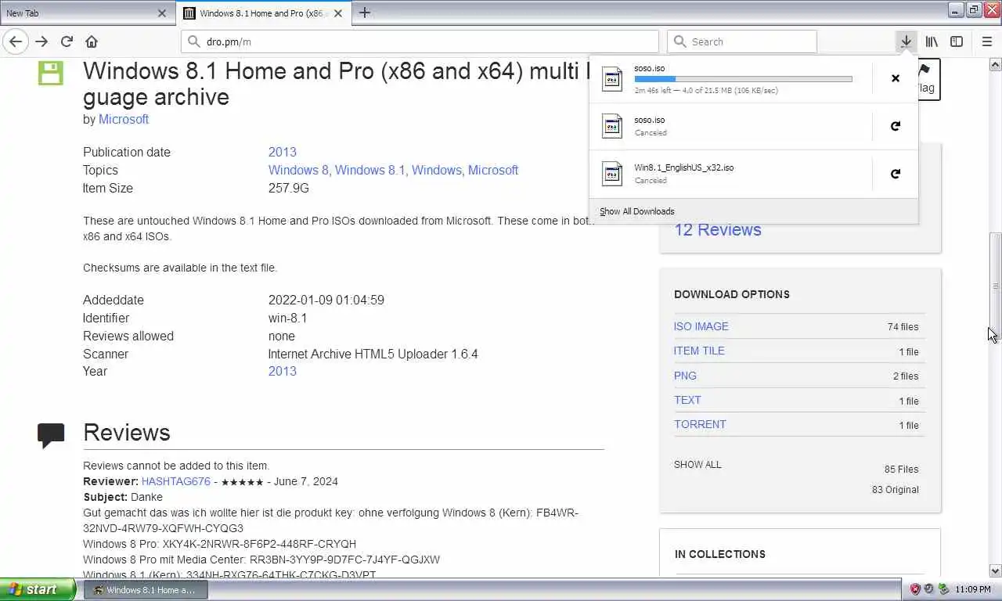The width and height of the screenshot is (1002, 601).
Task: Click the scrollbar down arrow
Action: (x=996, y=570)
